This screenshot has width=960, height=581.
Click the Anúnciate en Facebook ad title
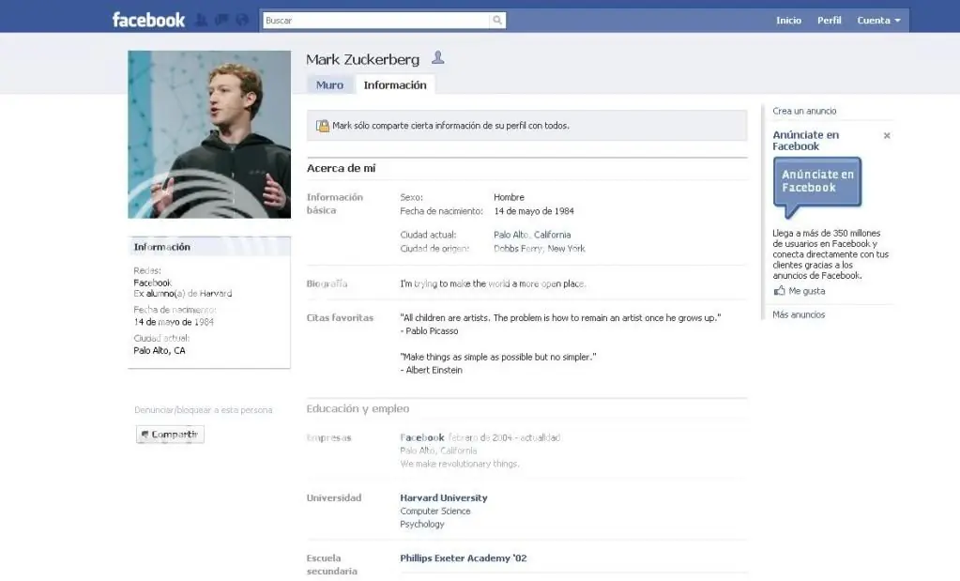806,140
